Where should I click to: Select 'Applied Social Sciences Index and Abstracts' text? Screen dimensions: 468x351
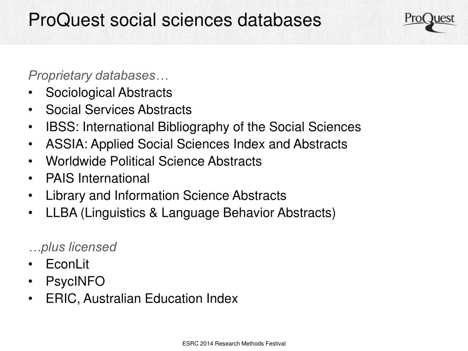pos(219,144)
